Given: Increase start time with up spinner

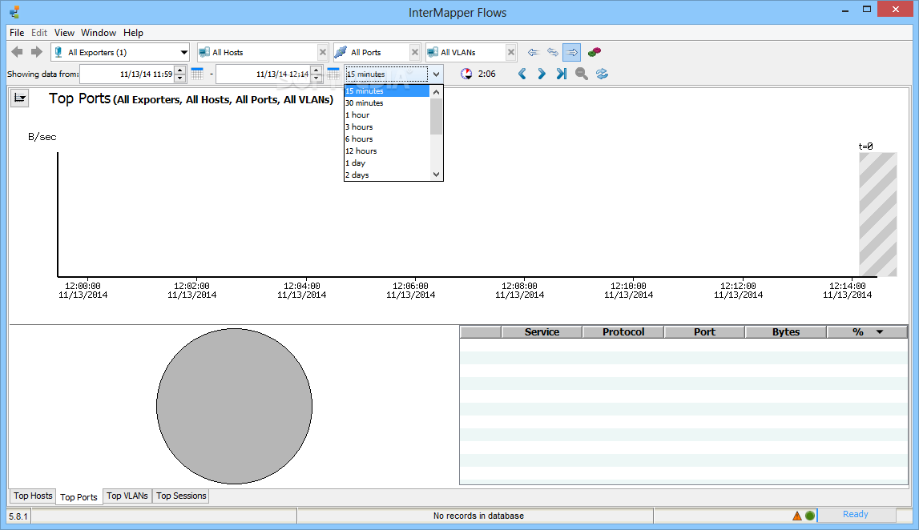Looking at the screenshot, I should pyautogui.click(x=180, y=70).
